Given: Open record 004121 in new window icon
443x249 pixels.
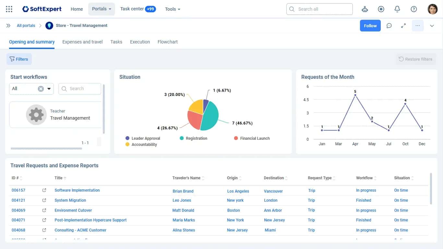Looking at the screenshot, I should point(44,200).
